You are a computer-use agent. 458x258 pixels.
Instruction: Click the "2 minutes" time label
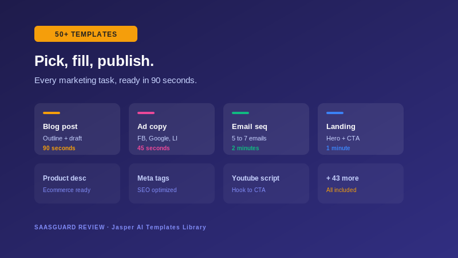click(x=246, y=148)
